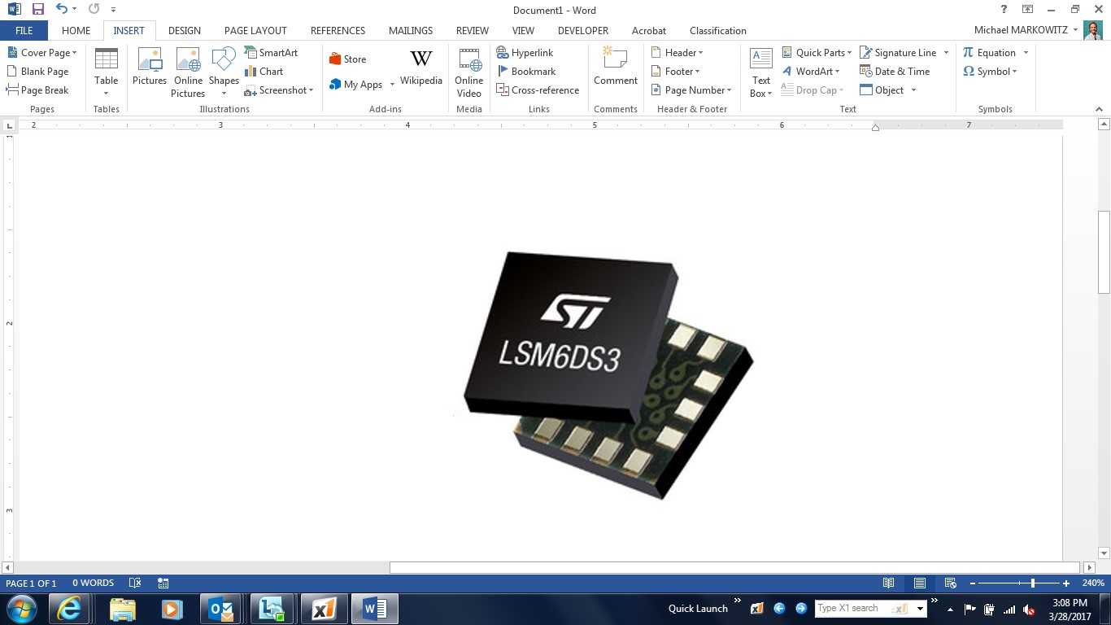Click the zoom slider handle

(1033, 583)
